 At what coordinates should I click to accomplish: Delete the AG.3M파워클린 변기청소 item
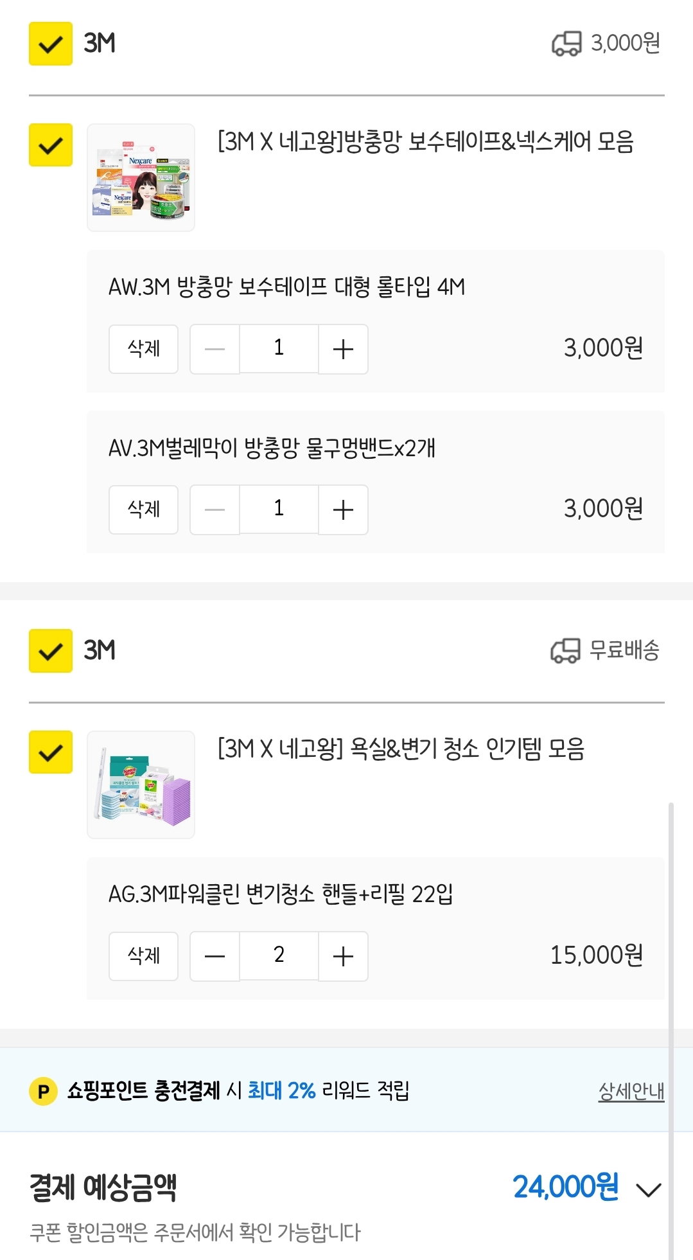(143, 956)
